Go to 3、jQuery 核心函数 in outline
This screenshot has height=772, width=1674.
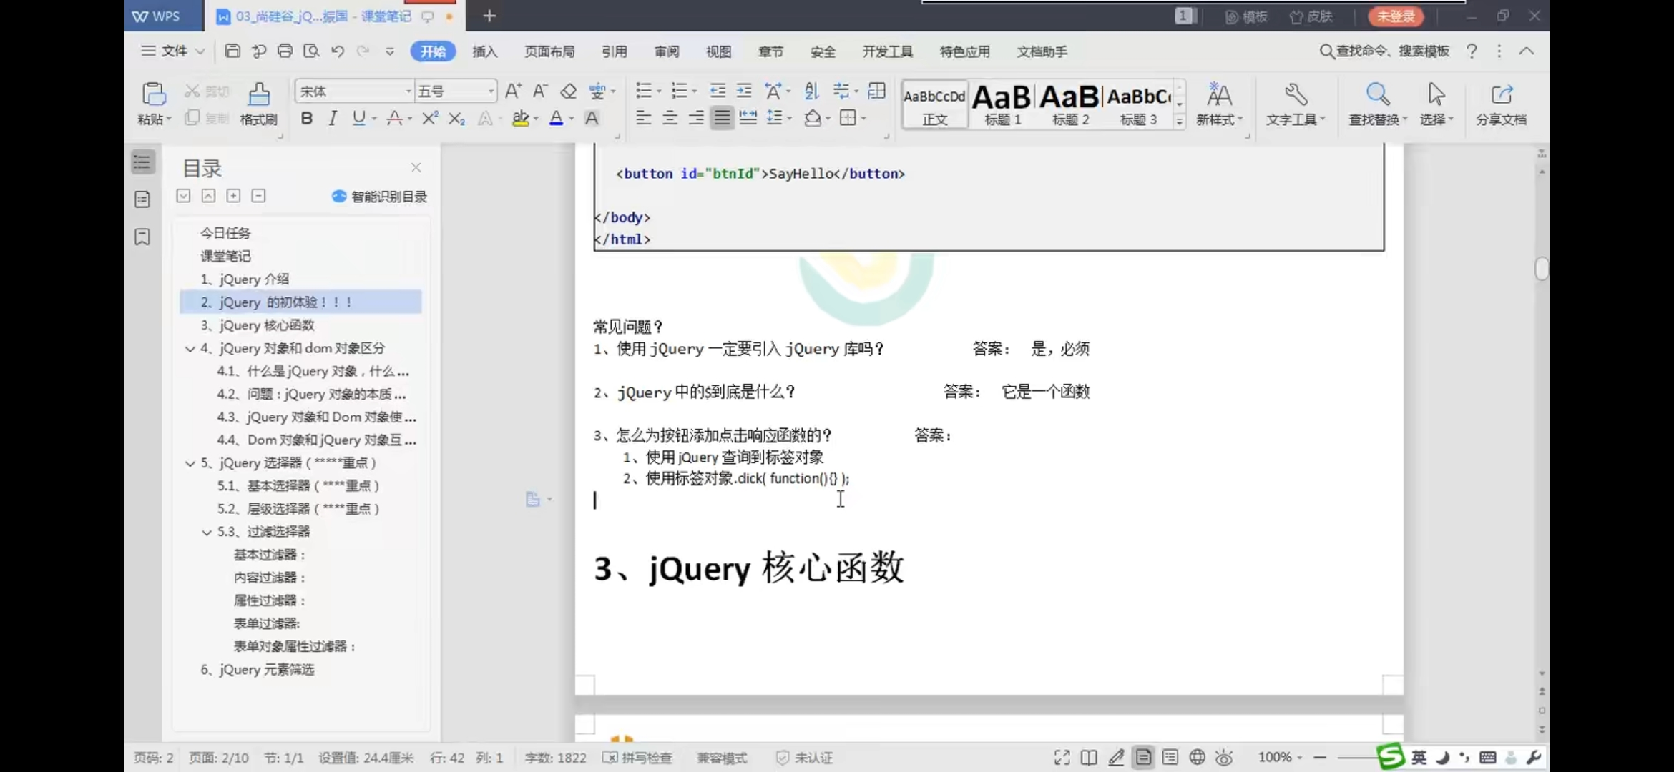257,325
